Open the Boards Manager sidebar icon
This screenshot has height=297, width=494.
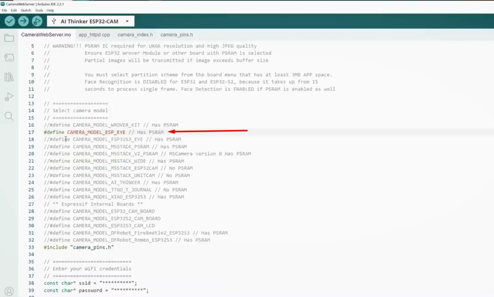[9, 58]
